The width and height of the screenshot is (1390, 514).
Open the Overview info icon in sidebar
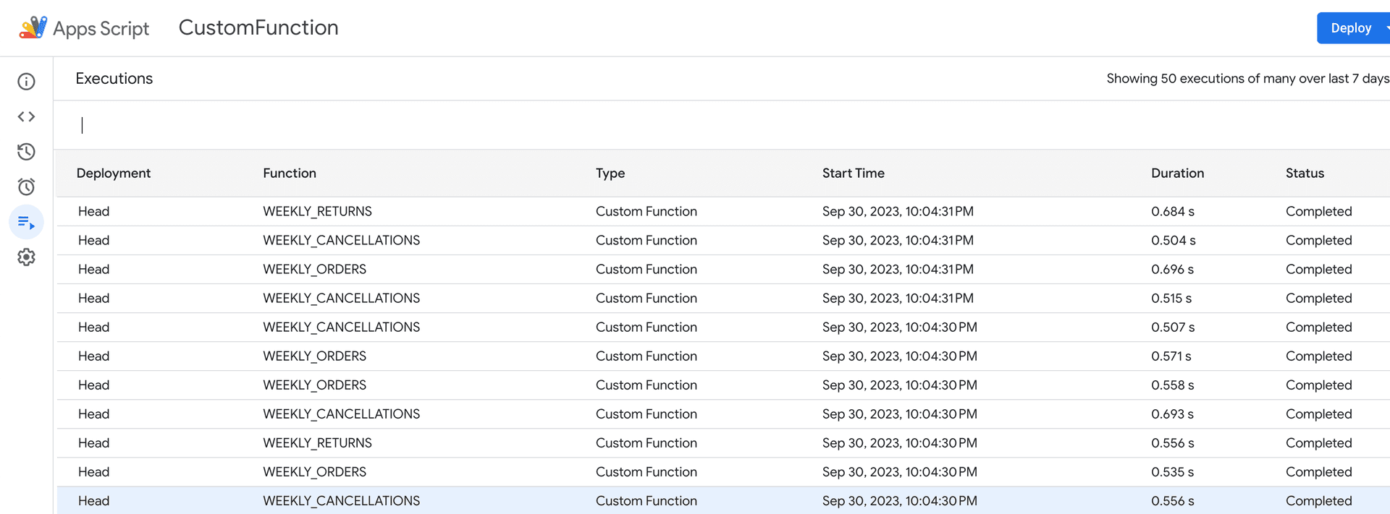pos(26,82)
